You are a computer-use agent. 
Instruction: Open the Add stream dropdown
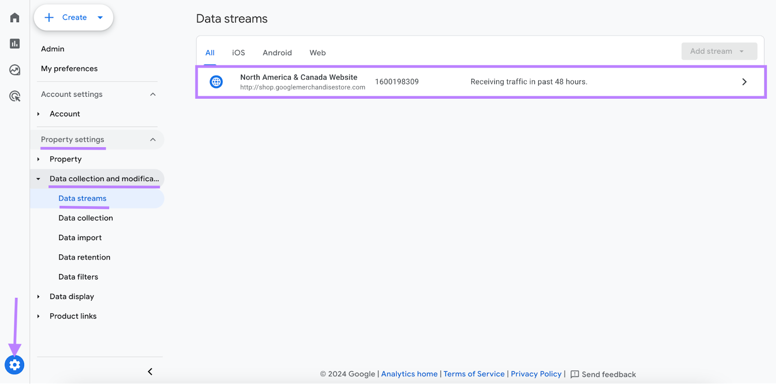pyautogui.click(x=719, y=51)
